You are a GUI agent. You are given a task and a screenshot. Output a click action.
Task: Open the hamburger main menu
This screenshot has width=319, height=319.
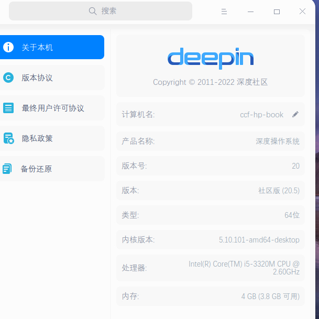[x=224, y=12]
